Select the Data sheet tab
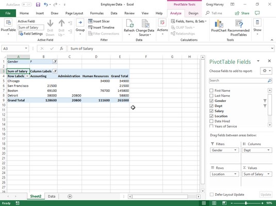 [52, 196]
